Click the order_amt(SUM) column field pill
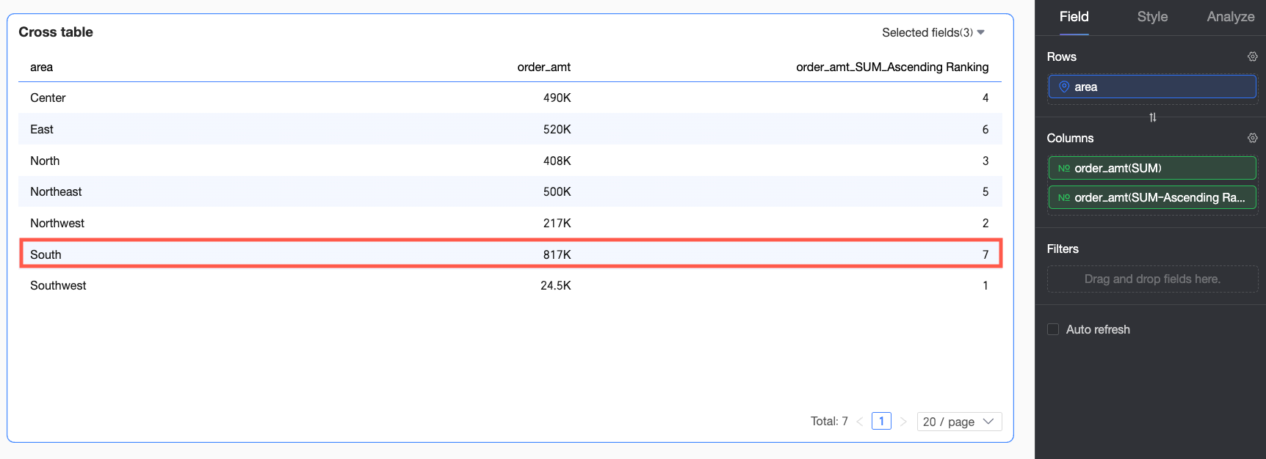Screen dimensions: 1266x459 (x=1152, y=168)
